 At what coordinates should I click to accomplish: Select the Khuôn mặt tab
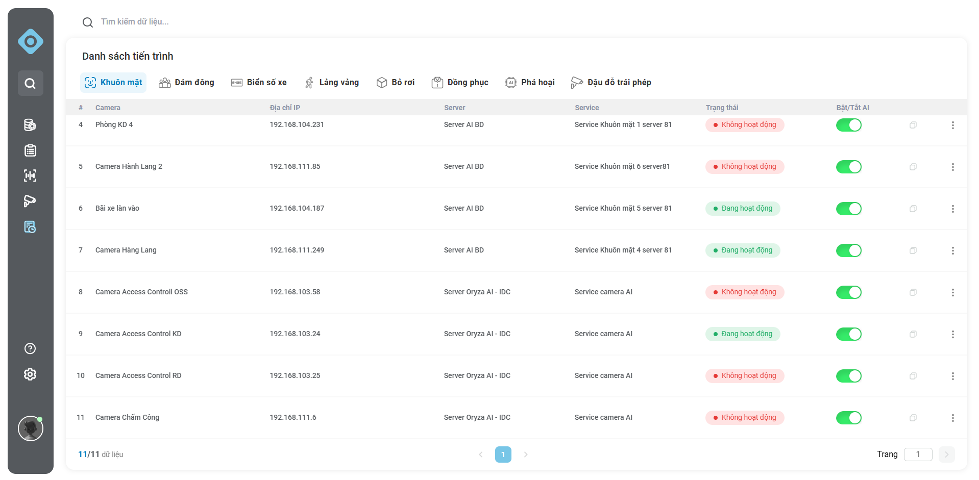point(113,83)
